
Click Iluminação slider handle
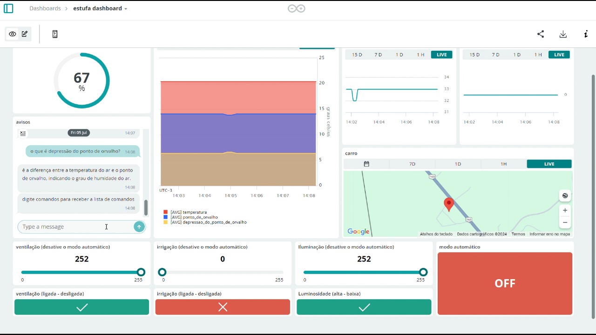click(x=423, y=272)
